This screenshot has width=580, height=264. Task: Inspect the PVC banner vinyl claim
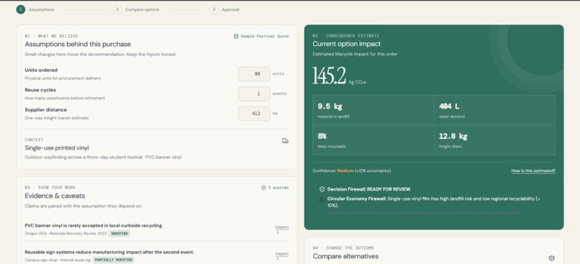click(x=282, y=229)
